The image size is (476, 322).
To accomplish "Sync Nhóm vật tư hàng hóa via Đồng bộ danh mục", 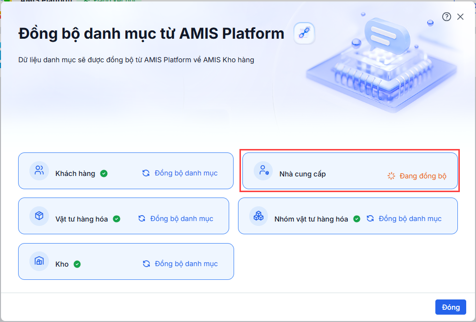I will tap(410, 219).
